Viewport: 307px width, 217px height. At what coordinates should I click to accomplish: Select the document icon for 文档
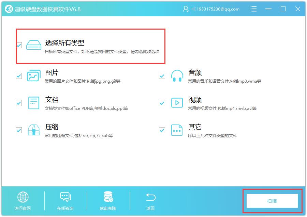coord(34,103)
